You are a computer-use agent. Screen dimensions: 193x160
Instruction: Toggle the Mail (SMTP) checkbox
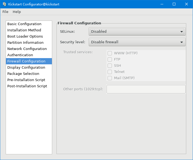pos(110,78)
